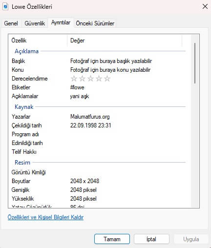Click the Çekildiği tarih date value
This screenshot has height=248, width=211.
[90, 125]
